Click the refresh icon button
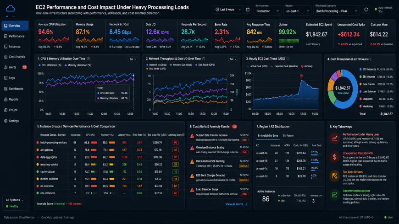 click(366, 10)
